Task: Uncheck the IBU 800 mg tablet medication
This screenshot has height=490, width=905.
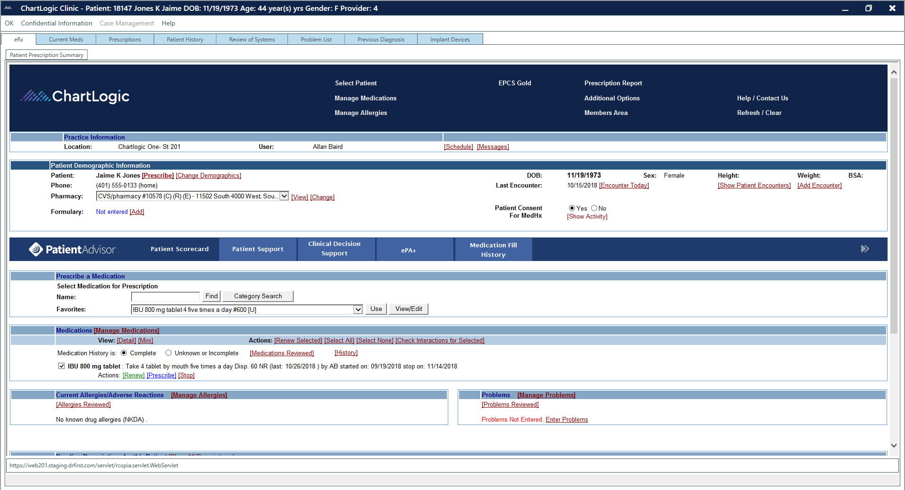Action: (x=62, y=366)
